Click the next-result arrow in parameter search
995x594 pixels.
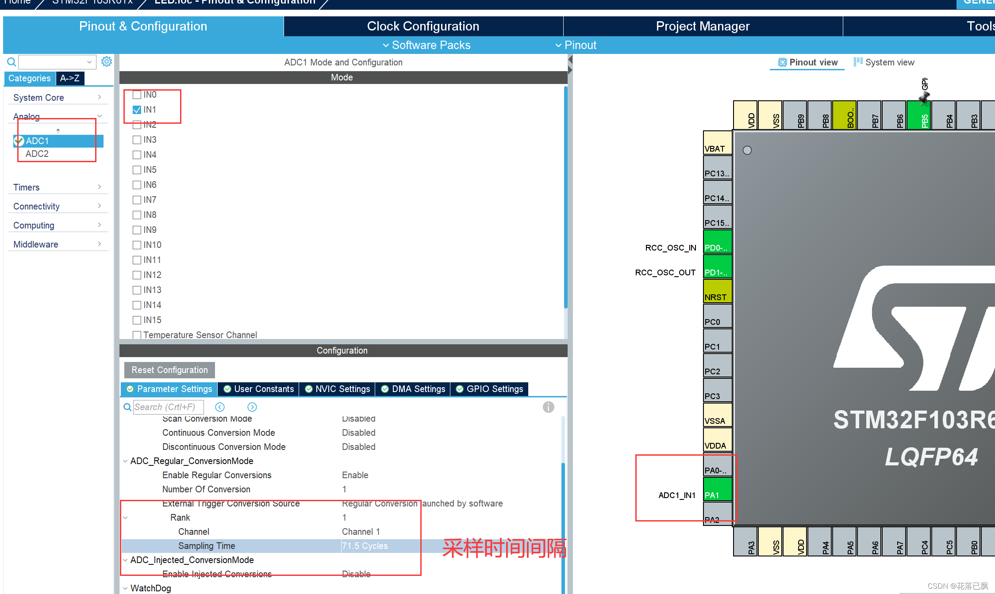252,407
